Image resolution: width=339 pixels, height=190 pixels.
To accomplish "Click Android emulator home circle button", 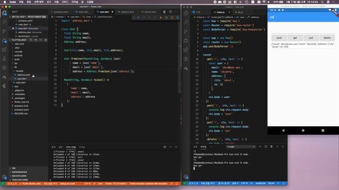I will point(303,130).
